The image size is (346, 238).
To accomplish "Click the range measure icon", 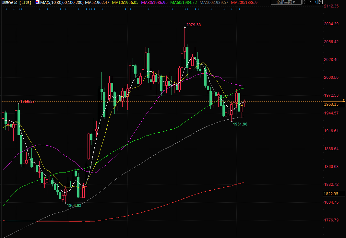I will tap(310, 2).
